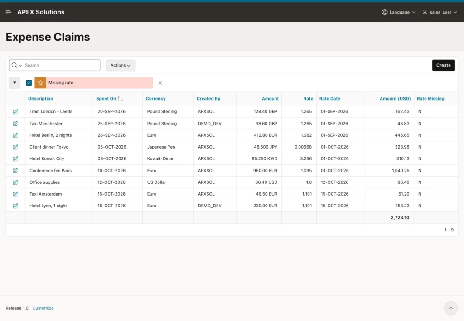Image resolution: width=464 pixels, height=321 pixels.
Task: Uncheck the Missing rate highlight checkbox
Action: click(x=29, y=83)
